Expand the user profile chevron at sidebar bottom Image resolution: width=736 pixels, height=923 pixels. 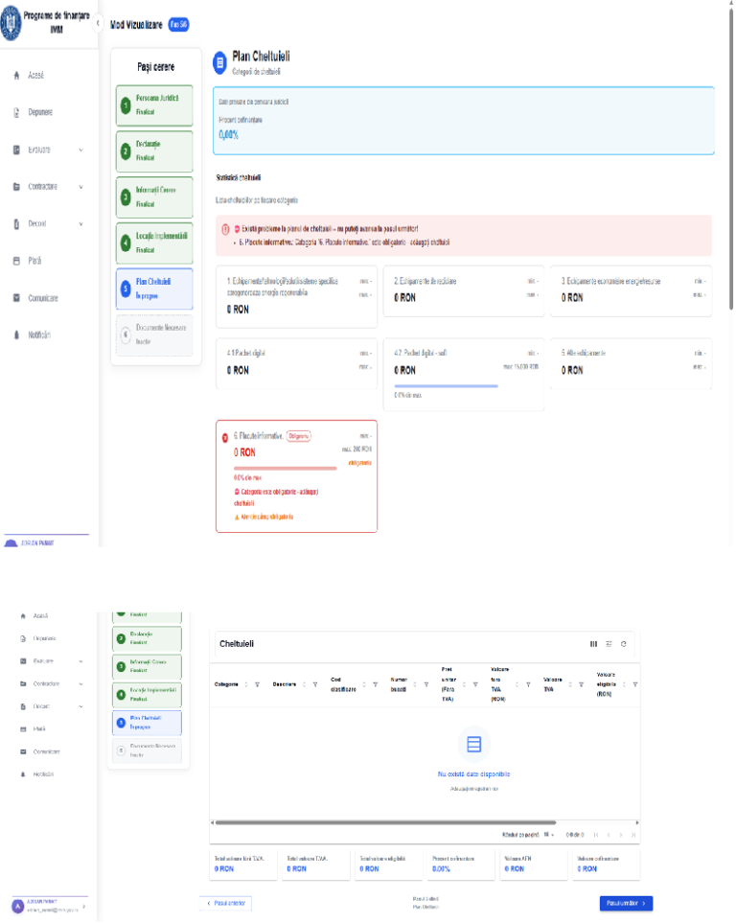pos(83,907)
